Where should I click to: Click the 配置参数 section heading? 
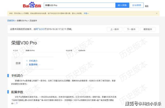pyautogui.click(x=17, y=92)
